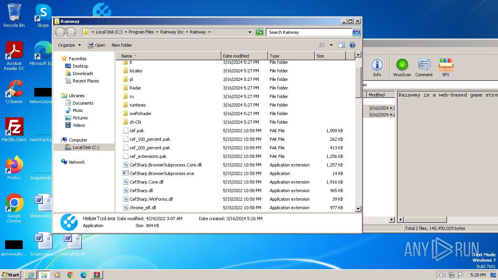This screenshot has height=280, width=498.
Task: Expand the address bar history dropdown
Action: (250, 32)
